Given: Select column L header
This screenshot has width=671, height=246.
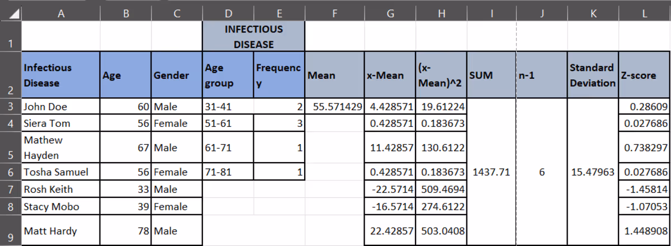Looking at the screenshot, I should [x=644, y=12].
